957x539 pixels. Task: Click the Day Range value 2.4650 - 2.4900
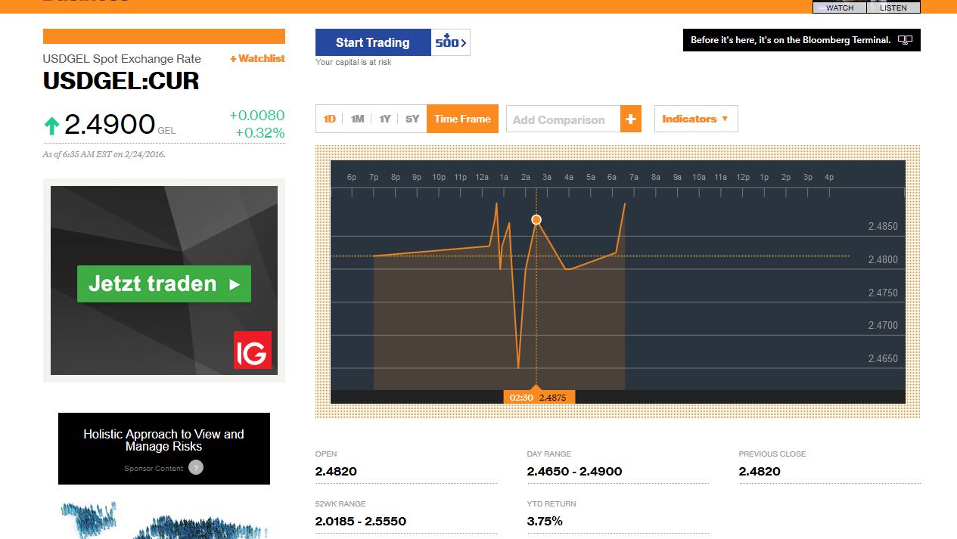(x=575, y=471)
